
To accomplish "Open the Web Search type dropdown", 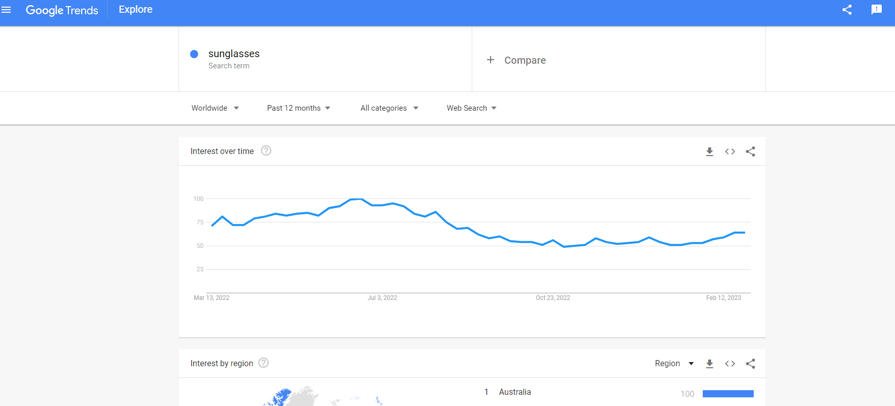I will [472, 108].
